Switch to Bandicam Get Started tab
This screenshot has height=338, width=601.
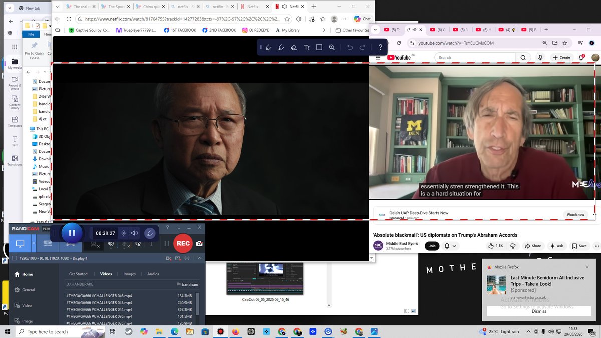point(78,274)
